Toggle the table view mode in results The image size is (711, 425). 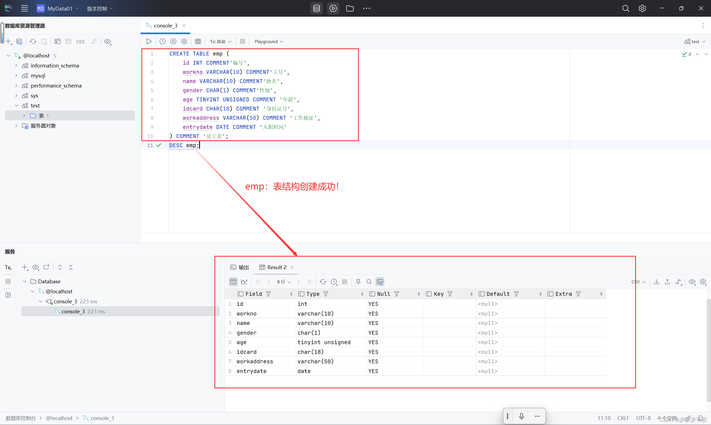[233, 282]
